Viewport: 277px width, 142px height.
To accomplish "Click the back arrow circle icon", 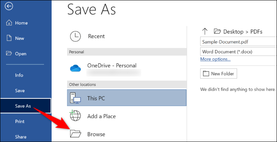I will (x=9, y=6).
